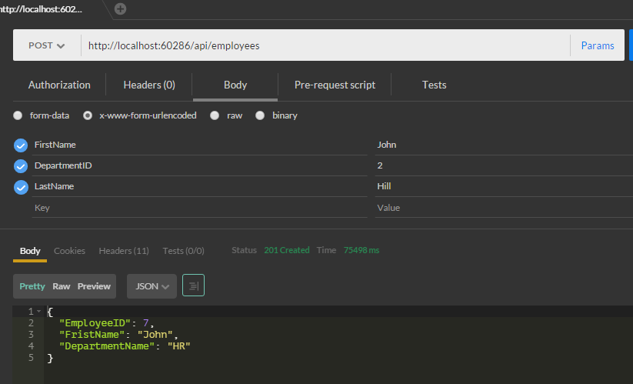
Task: Click the Params button
Action: [598, 45]
